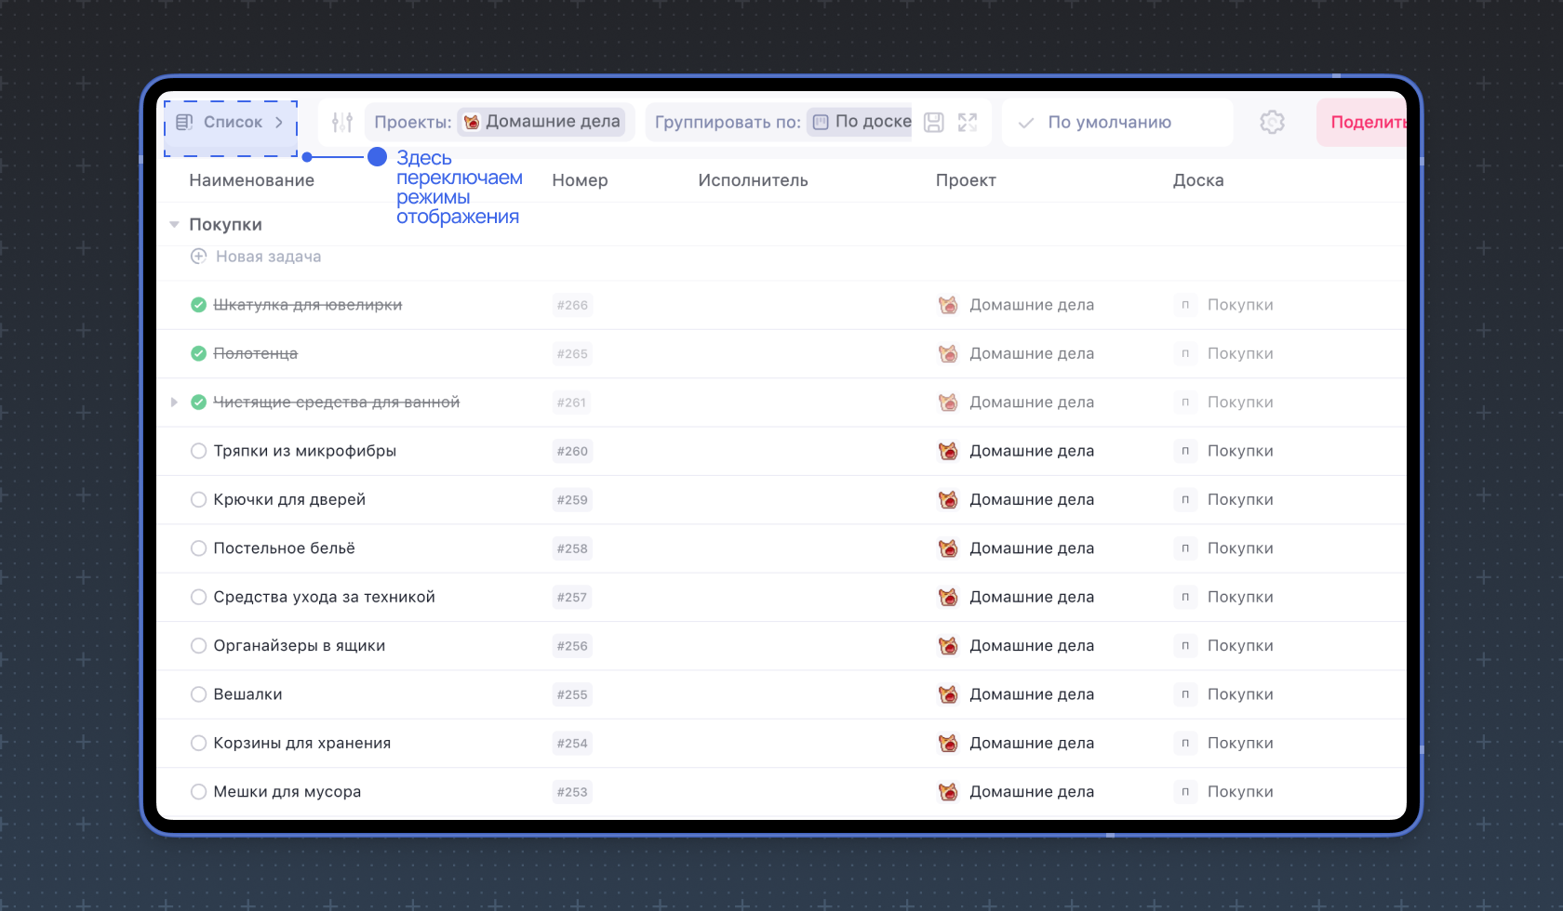Click the #257 task number badge
Viewport: 1563px width, 911px height.
coord(572,598)
